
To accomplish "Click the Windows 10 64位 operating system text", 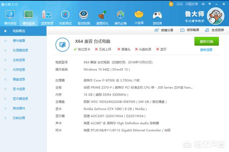I will click(x=107, y=70).
